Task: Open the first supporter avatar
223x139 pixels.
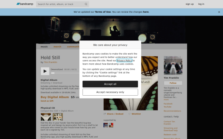Action: click(x=106, y=125)
